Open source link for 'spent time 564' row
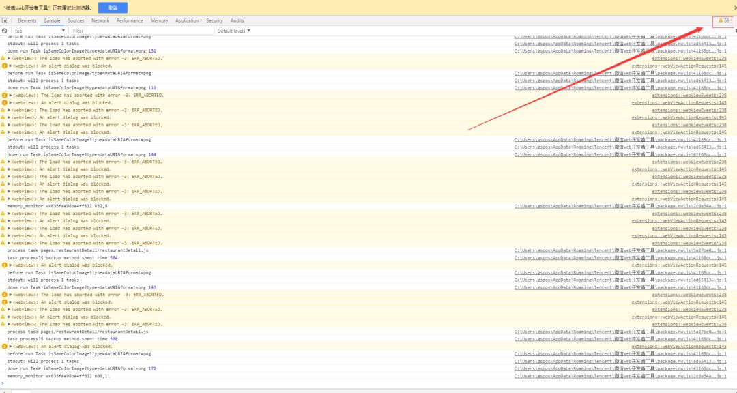737x393 pixels. [620, 258]
